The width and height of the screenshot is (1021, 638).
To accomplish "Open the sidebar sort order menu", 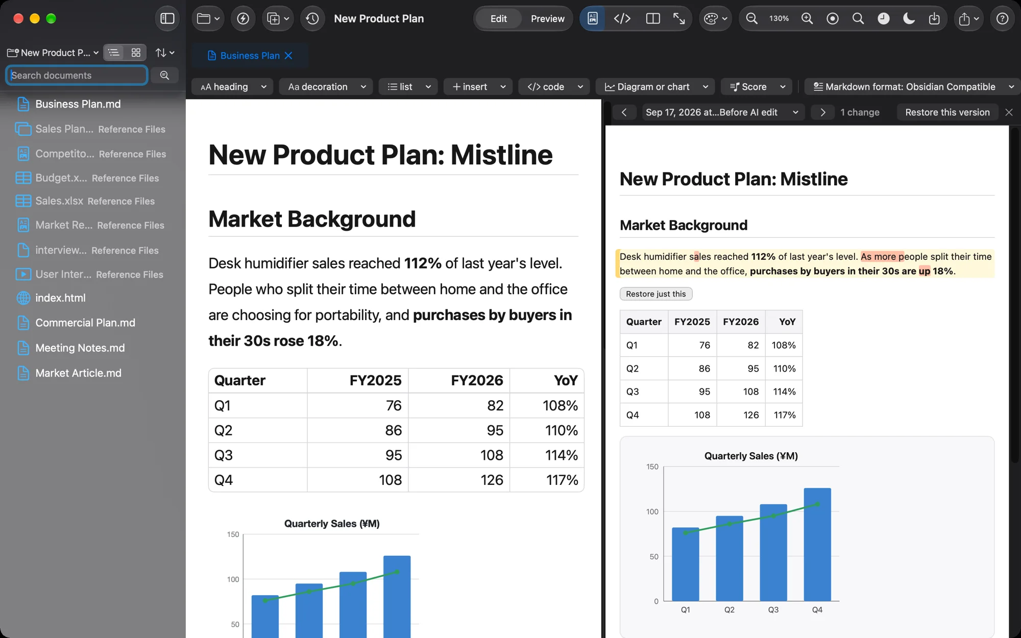I will [165, 53].
